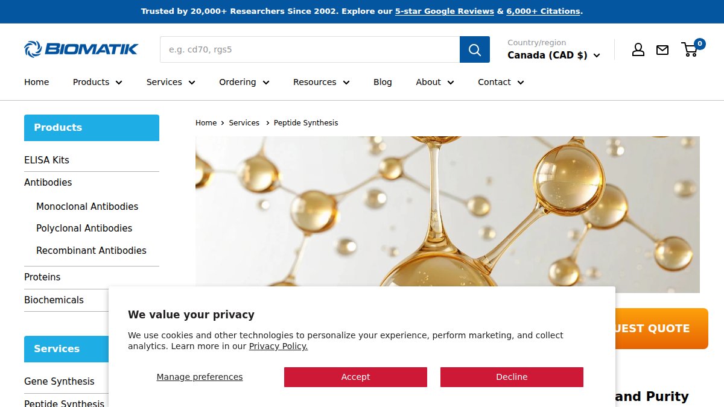Screen dimensions: 724x407
Task: Click the Peptide Synthesis breadcrumb
Action: tap(306, 122)
